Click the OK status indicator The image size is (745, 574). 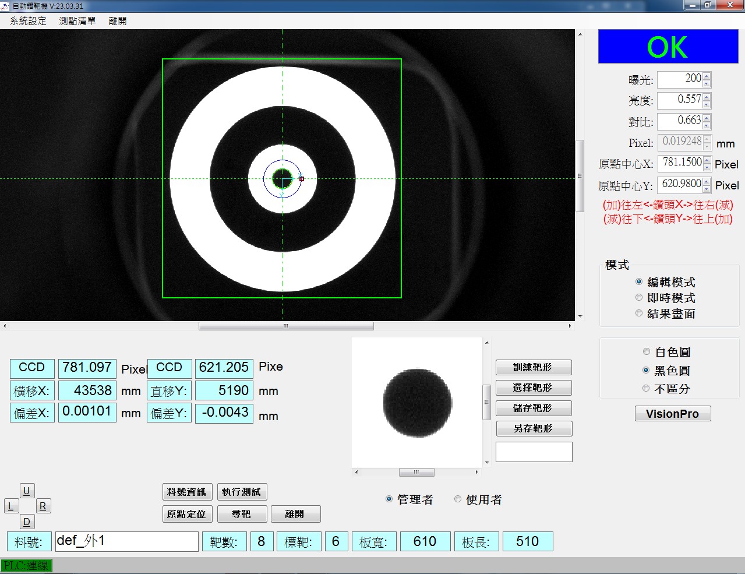(x=668, y=47)
